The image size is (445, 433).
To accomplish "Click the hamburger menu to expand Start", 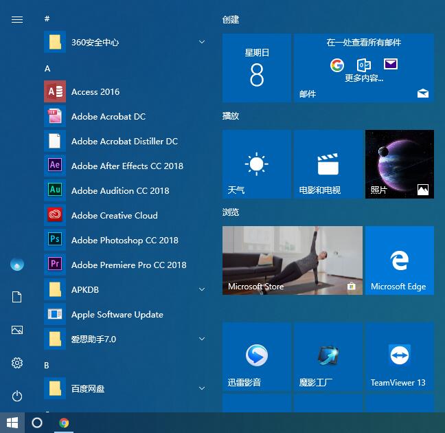I will [17, 19].
